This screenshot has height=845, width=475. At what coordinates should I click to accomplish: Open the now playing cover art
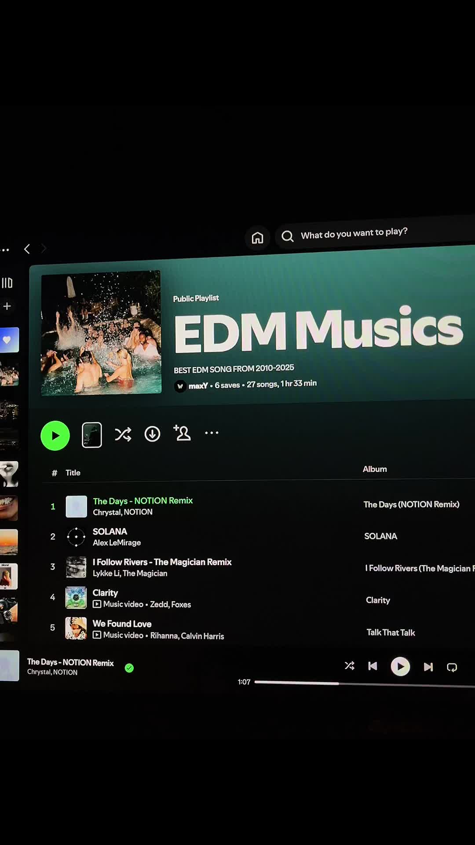[9, 665]
